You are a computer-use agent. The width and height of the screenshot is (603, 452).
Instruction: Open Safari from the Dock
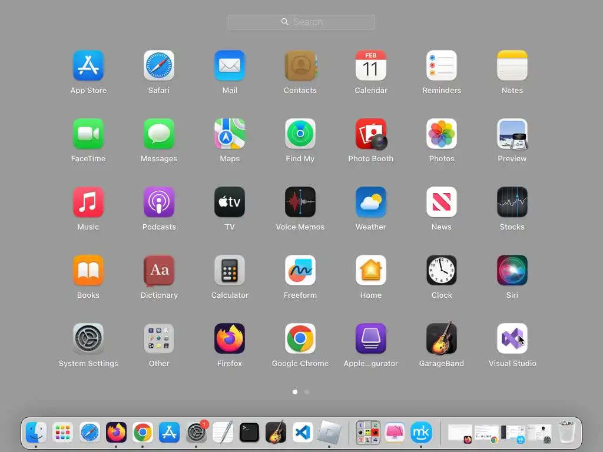pyautogui.click(x=90, y=433)
